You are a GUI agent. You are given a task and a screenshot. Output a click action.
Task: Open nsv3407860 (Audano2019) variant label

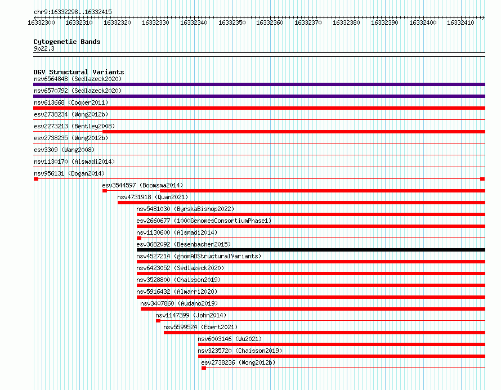click(x=179, y=303)
